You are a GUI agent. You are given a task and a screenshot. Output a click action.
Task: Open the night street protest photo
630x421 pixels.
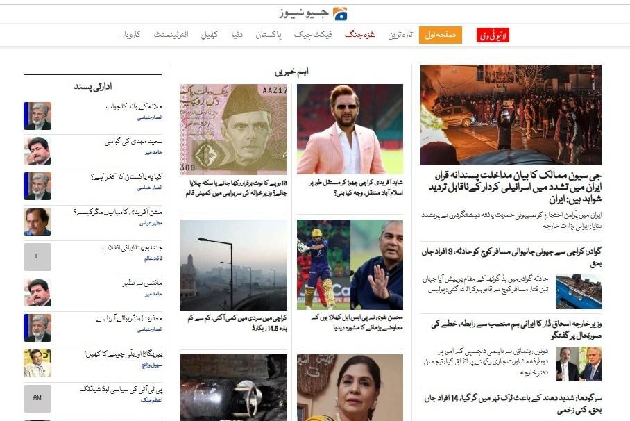[511, 115]
